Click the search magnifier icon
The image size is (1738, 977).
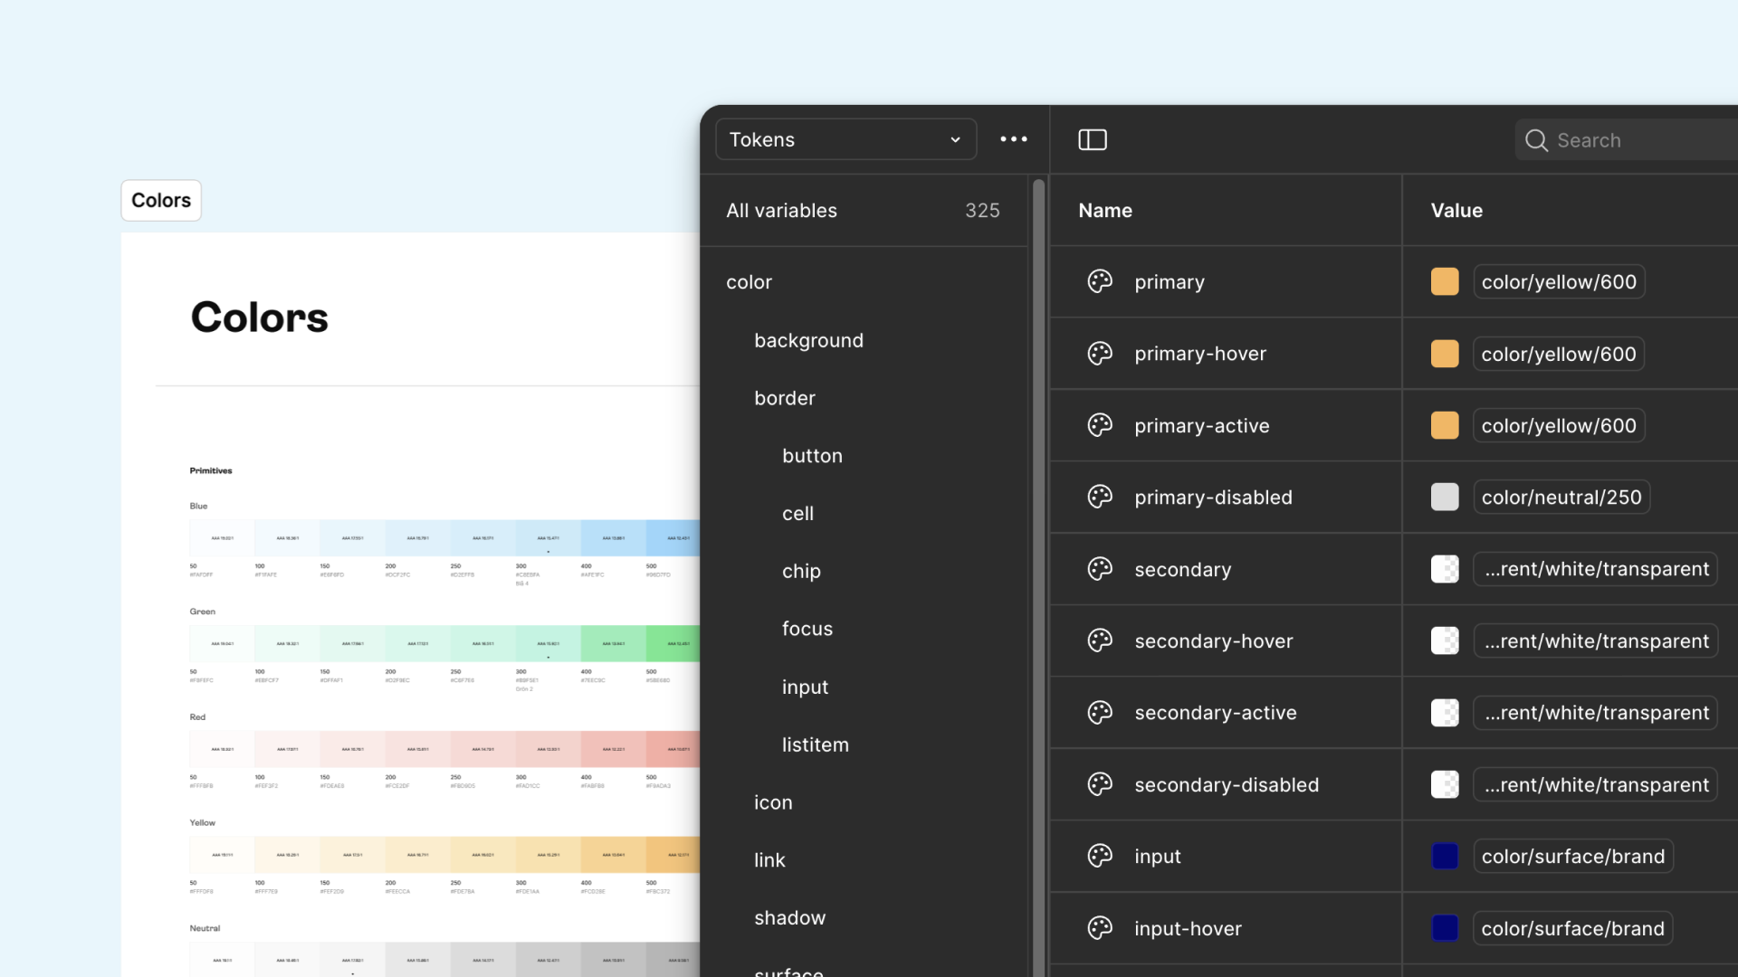(1536, 140)
